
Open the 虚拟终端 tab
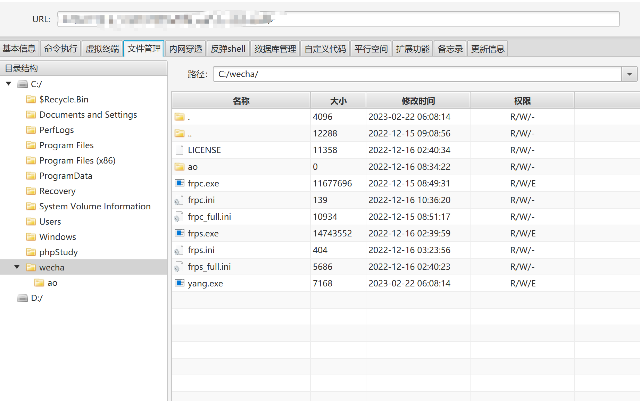coord(102,49)
